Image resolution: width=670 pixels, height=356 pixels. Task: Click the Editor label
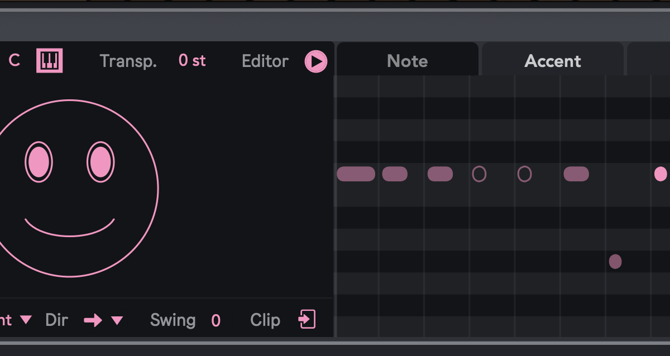coord(265,61)
